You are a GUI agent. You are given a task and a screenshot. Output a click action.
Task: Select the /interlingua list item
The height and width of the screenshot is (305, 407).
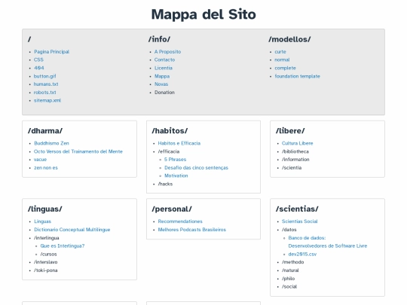pos(47,238)
